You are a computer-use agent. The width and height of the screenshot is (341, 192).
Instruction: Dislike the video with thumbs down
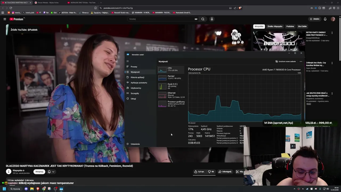coord(211,172)
